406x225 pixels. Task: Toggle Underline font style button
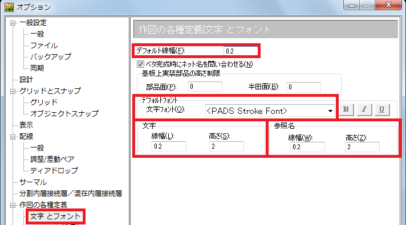click(x=382, y=109)
